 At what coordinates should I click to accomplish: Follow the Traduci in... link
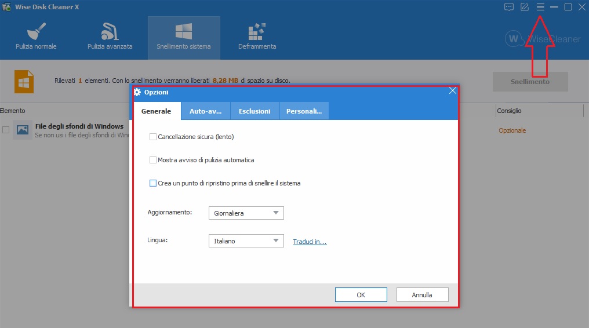click(x=310, y=242)
